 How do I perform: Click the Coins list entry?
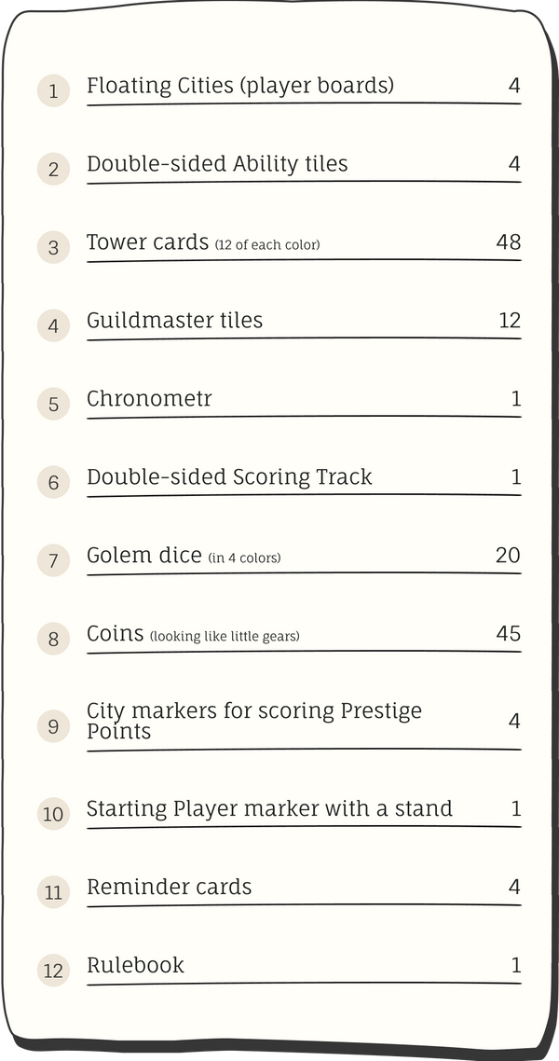tap(193, 634)
